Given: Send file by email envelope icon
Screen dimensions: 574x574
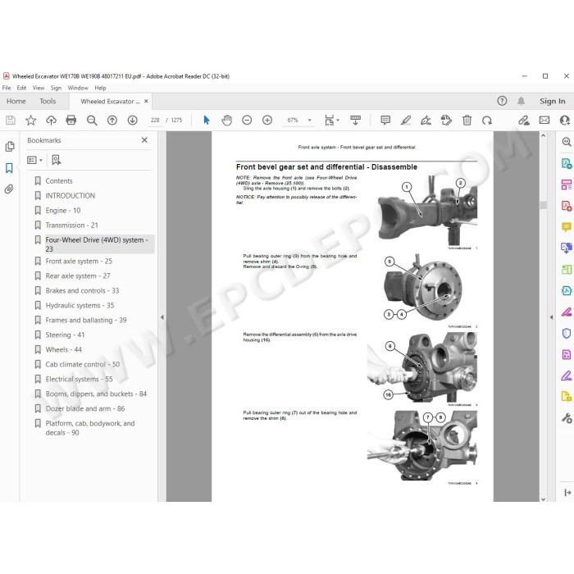Looking at the screenshot, I should pos(544,120).
